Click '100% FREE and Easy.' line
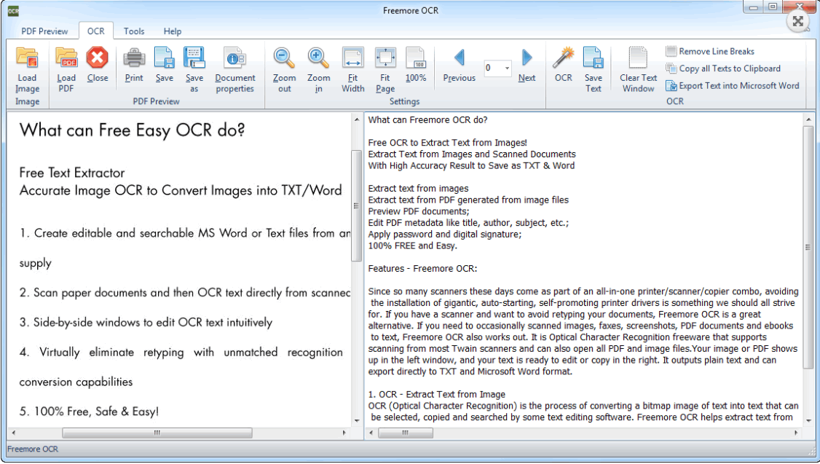The width and height of the screenshot is (820, 464). point(413,245)
